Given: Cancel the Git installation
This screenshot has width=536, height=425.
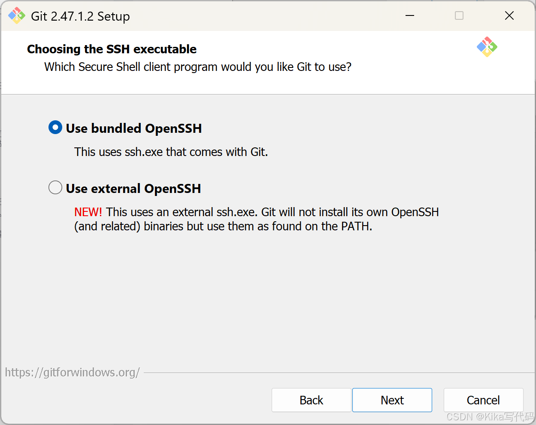Looking at the screenshot, I should click(x=483, y=400).
